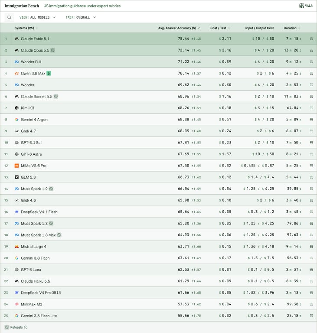317x333 pixels.
Task: Sort by Avg. Answer Accuracy column
Action: point(179,28)
